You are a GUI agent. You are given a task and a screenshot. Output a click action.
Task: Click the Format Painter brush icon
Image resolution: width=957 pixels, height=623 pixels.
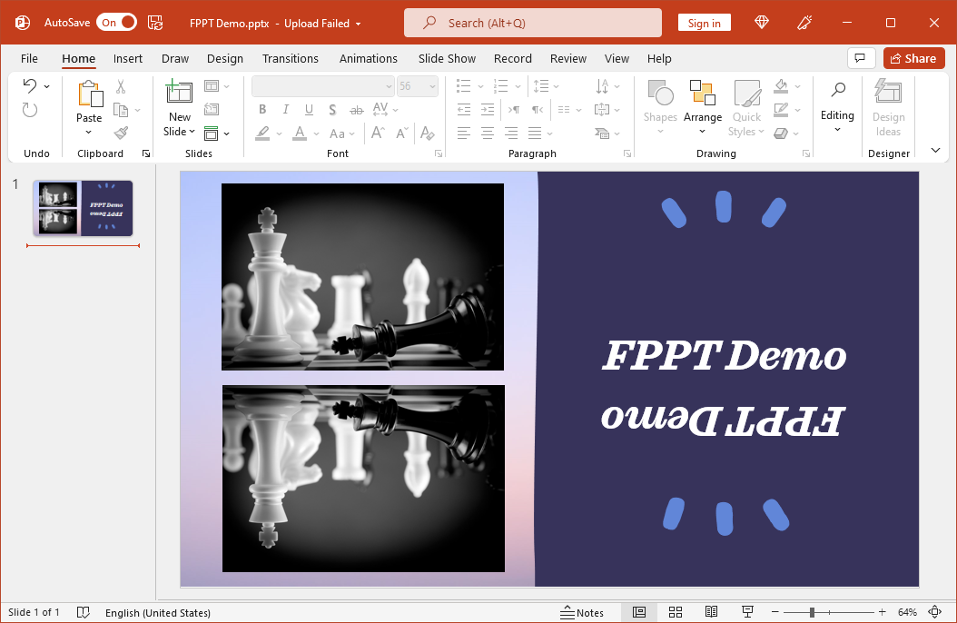(121, 133)
